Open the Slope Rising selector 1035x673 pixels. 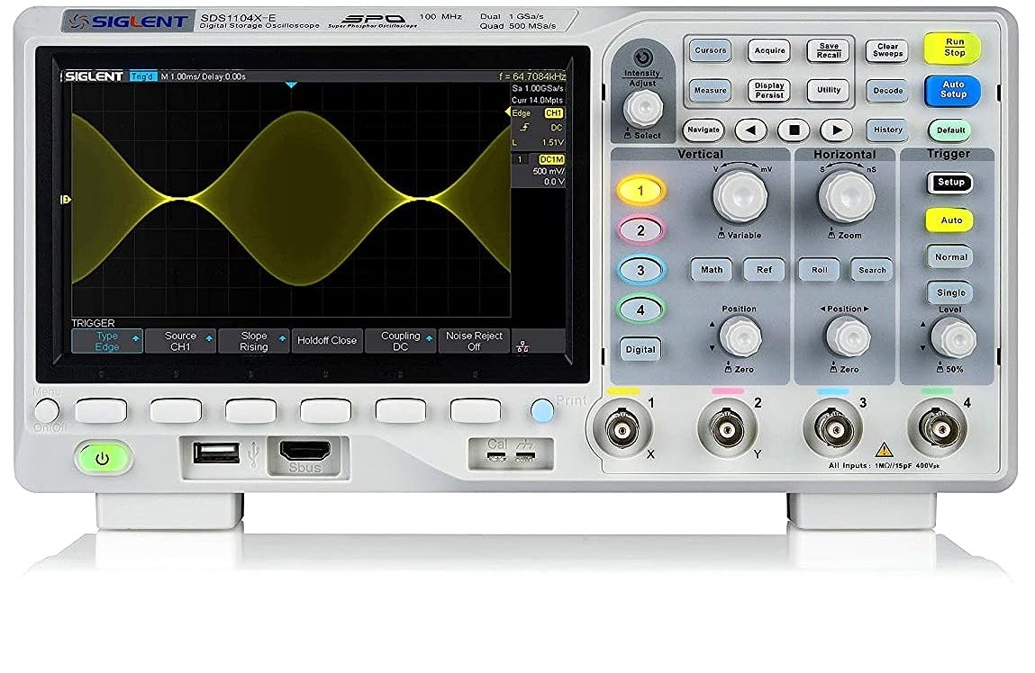(x=254, y=340)
